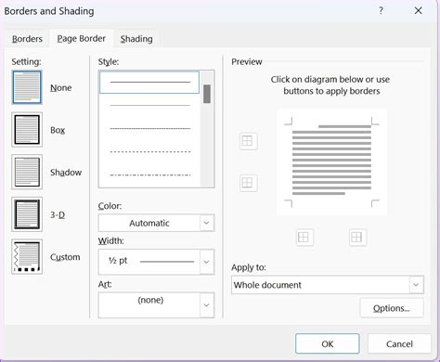This screenshot has width=440, height=362.
Task: Click the Style list scrollbar thumb
Action: pos(207,94)
